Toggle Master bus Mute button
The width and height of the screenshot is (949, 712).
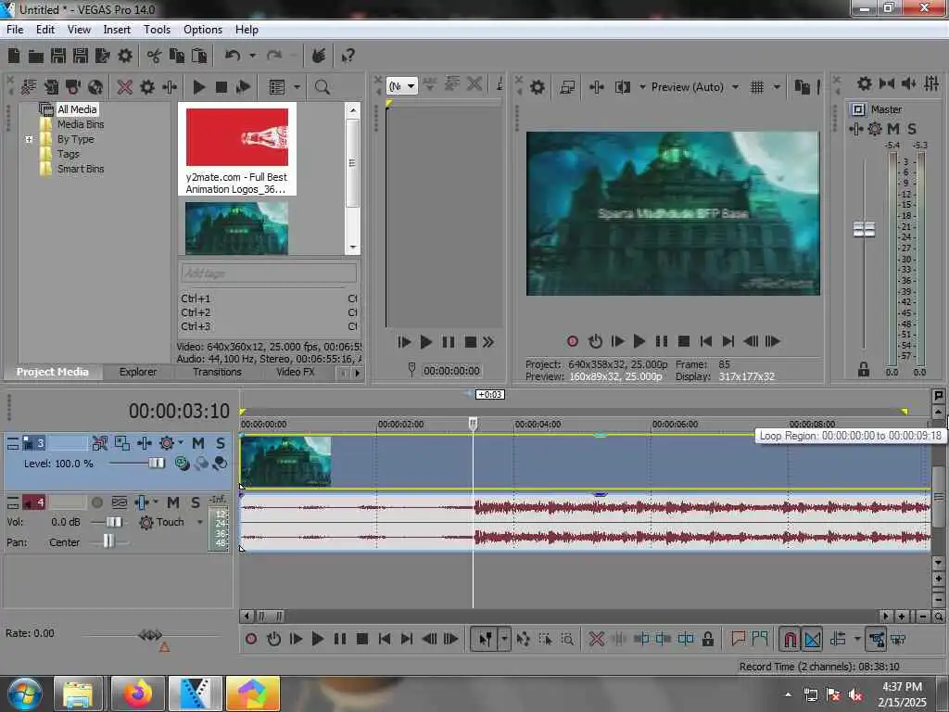coord(893,128)
